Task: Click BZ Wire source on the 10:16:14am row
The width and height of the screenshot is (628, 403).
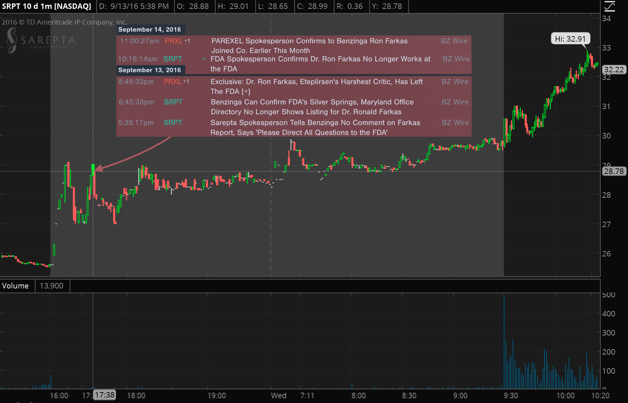Action: point(456,59)
